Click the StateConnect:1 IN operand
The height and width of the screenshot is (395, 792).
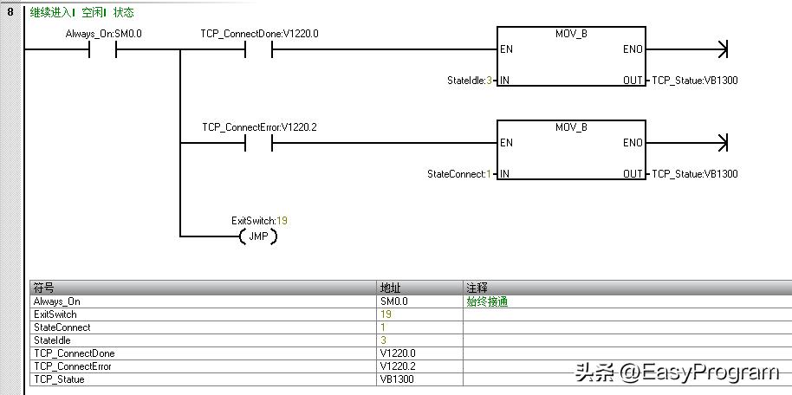point(459,174)
